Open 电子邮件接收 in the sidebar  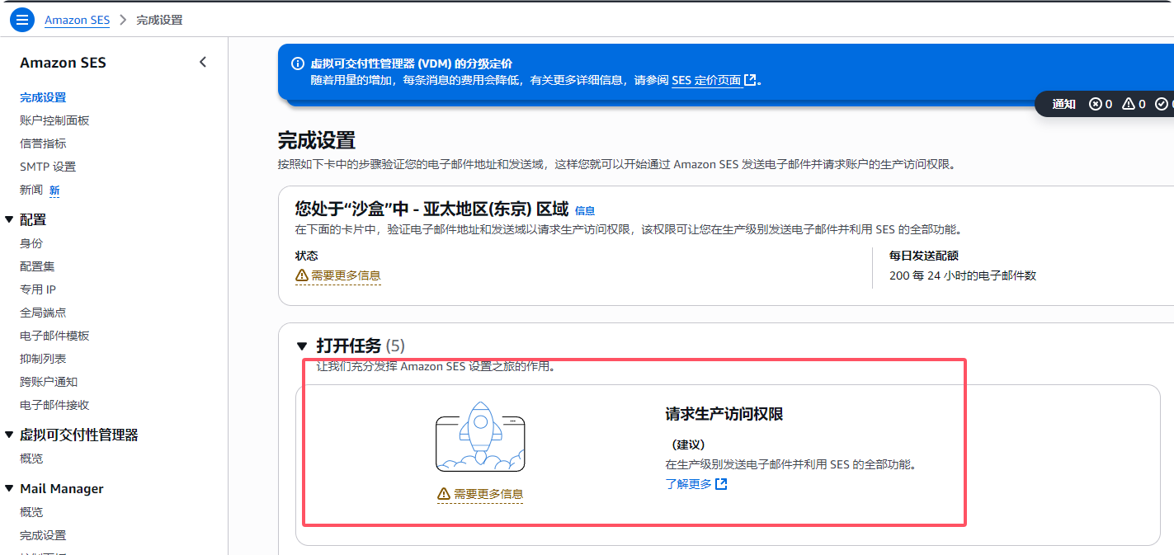coord(54,405)
